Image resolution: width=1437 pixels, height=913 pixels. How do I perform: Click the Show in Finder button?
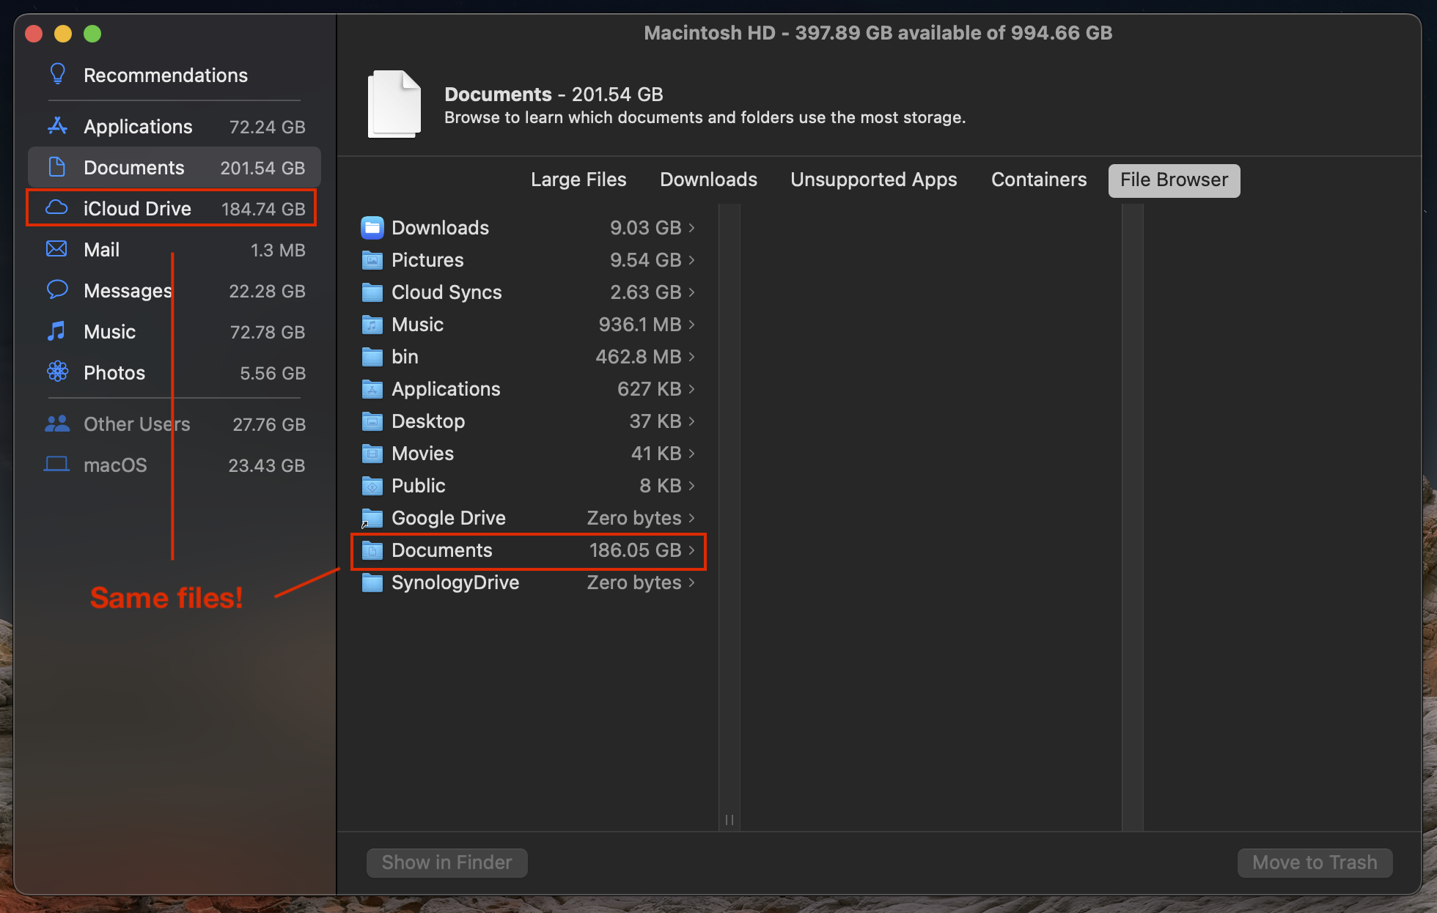pyautogui.click(x=446, y=862)
